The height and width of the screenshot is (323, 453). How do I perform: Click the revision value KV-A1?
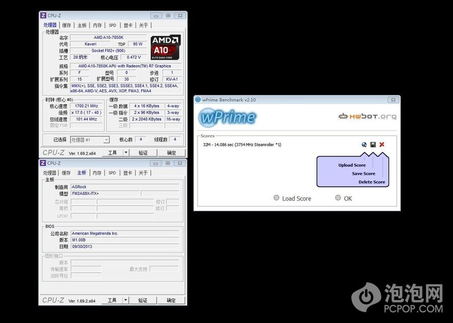(172, 79)
